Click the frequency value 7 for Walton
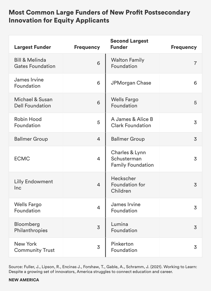This screenshot has width=211, height=291. 195,63
